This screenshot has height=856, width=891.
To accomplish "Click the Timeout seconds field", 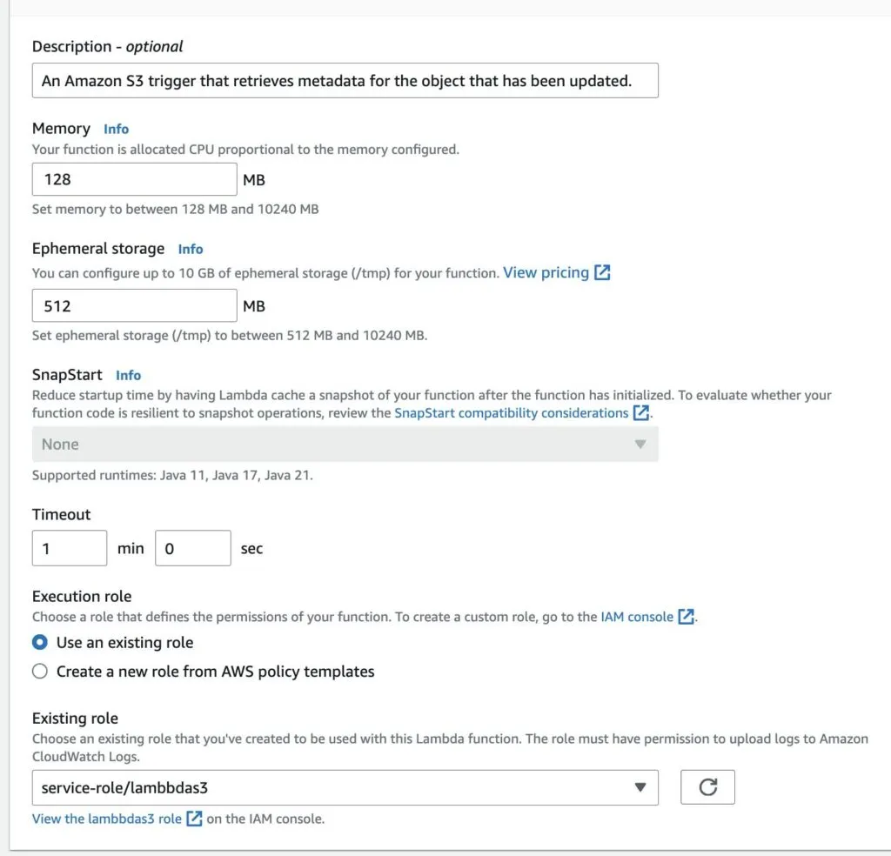I will pyautogui.click(x=192, y=548).
